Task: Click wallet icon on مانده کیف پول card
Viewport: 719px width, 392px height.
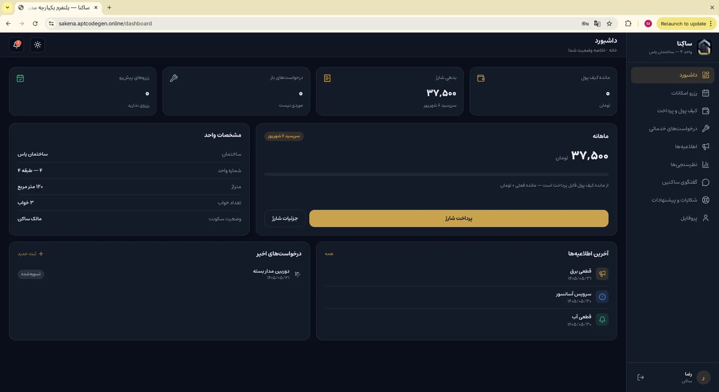Action: (481, 78)
